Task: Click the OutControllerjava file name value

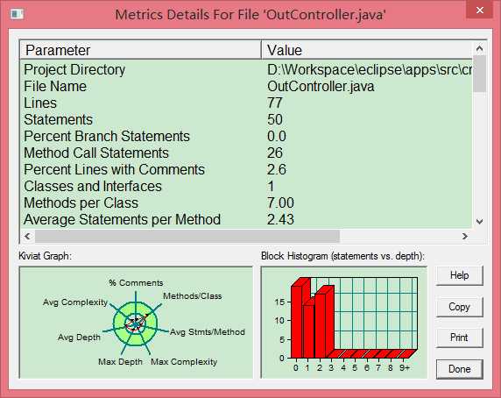Action: tap(321, 86)
